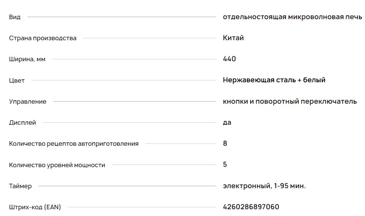365x216 pixels.
Task: Click the "Количество рецептов автоприготовления" label
Action: tap(74, 143)
